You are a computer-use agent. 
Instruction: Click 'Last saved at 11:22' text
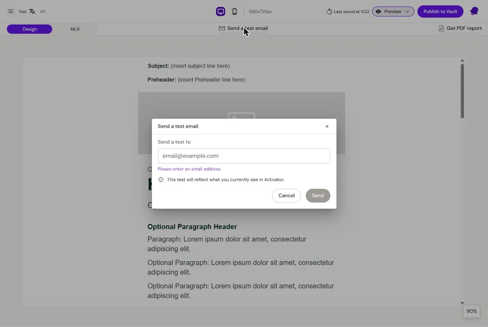[x=351, y=11]
